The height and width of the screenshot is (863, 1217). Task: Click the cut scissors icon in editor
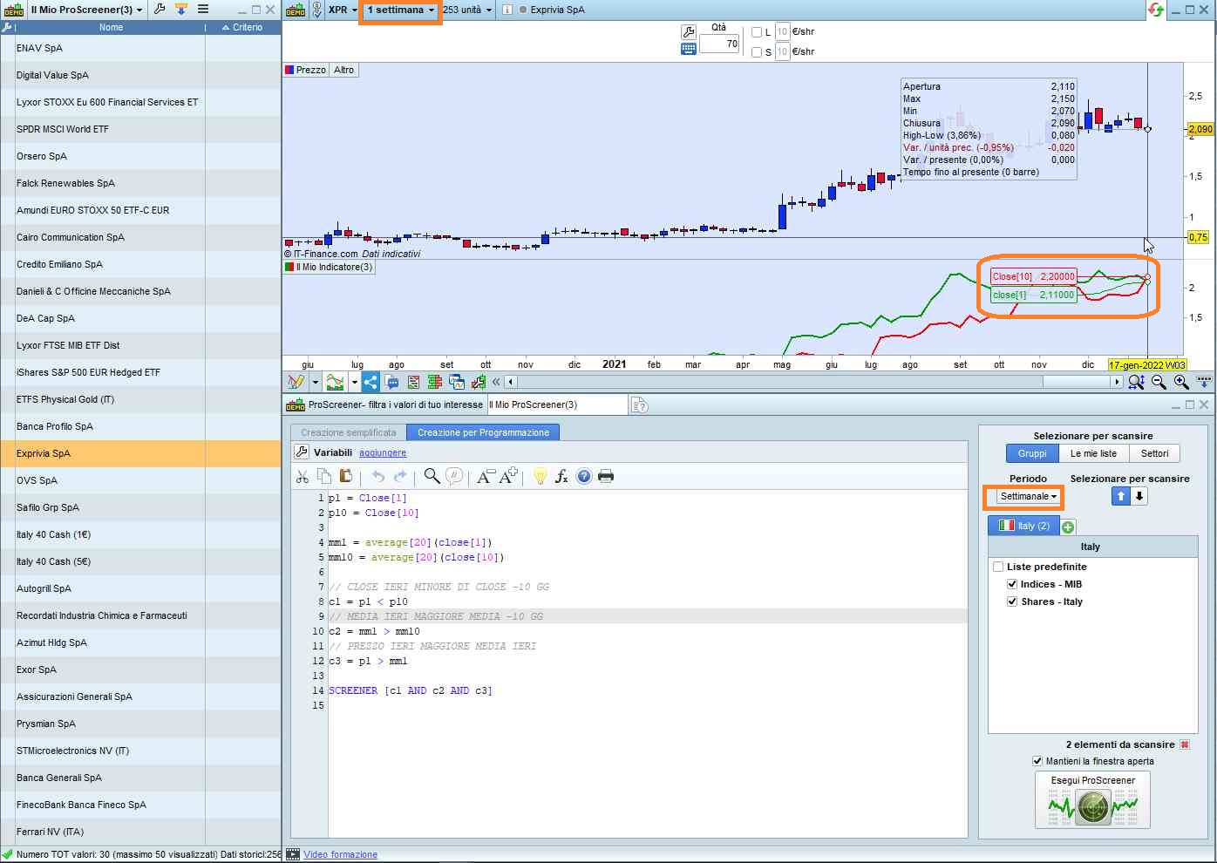pos(303,476)
